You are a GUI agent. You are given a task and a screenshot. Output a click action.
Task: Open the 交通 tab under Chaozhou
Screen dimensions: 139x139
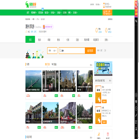(77, 40)
